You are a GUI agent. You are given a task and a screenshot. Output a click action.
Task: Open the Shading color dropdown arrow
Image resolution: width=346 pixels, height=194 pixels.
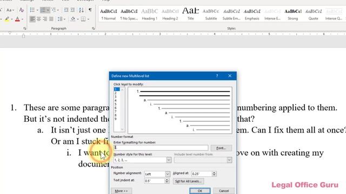pyautogui.click(x=78, y=19)
